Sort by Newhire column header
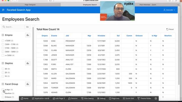This screenshot has height=102, width=182. pyautogui.click(x=168, y=36)
